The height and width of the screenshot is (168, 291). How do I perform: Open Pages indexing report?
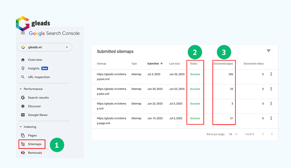point(32,135)
